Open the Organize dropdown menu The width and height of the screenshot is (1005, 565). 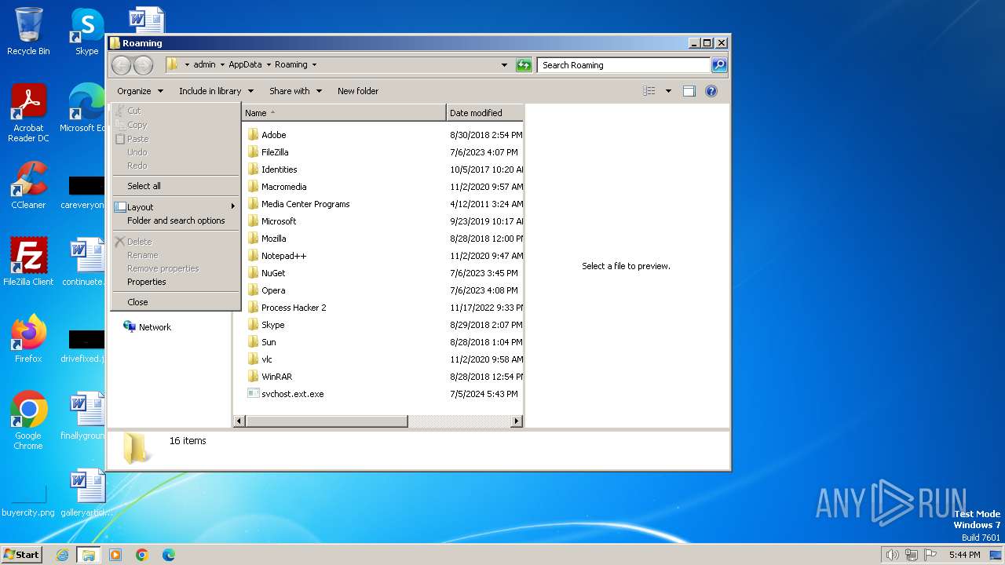tap(140, 91)
